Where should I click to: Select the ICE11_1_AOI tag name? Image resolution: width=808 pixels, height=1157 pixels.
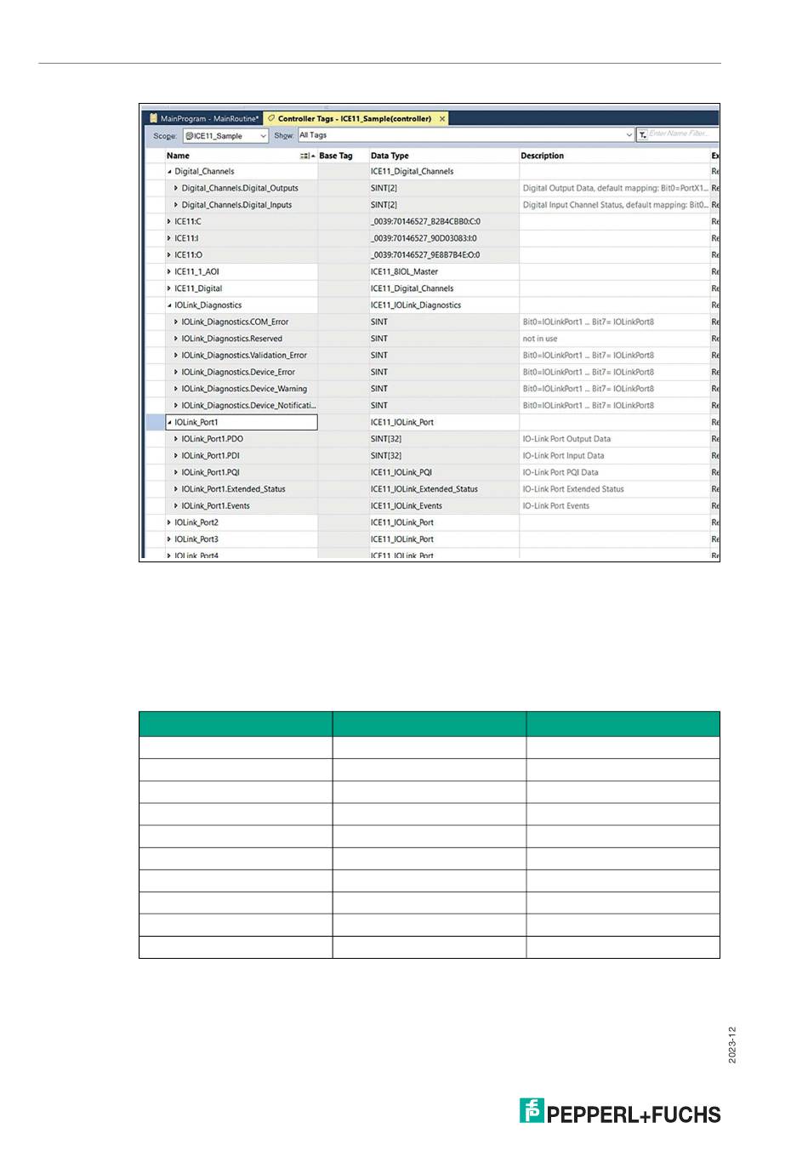196,272
